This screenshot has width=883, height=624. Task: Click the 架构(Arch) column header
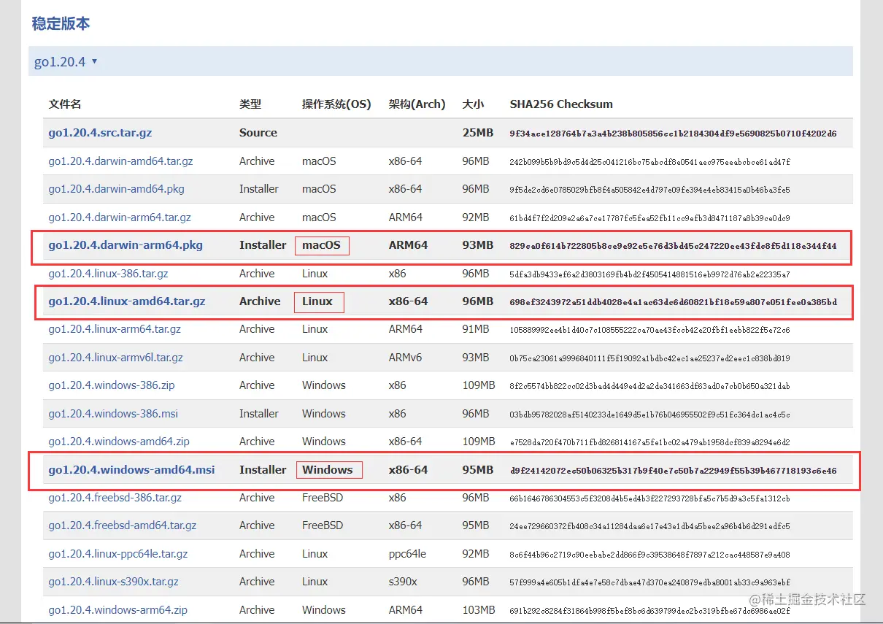[x=417, y=104]
